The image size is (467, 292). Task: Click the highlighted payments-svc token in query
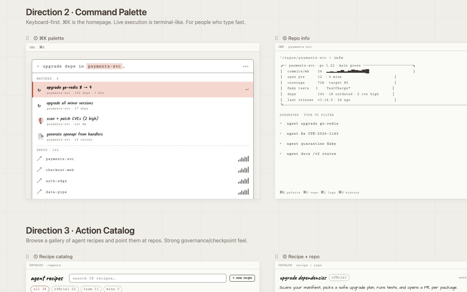(104, 66)
